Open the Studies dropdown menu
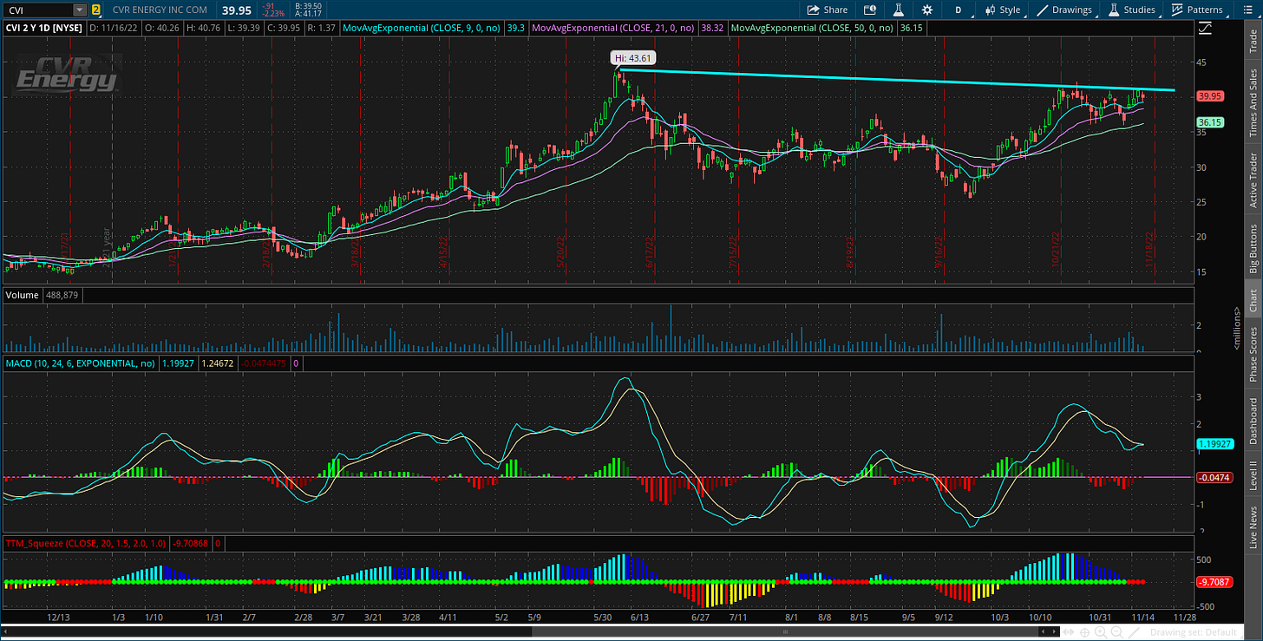 point(1132,10)
